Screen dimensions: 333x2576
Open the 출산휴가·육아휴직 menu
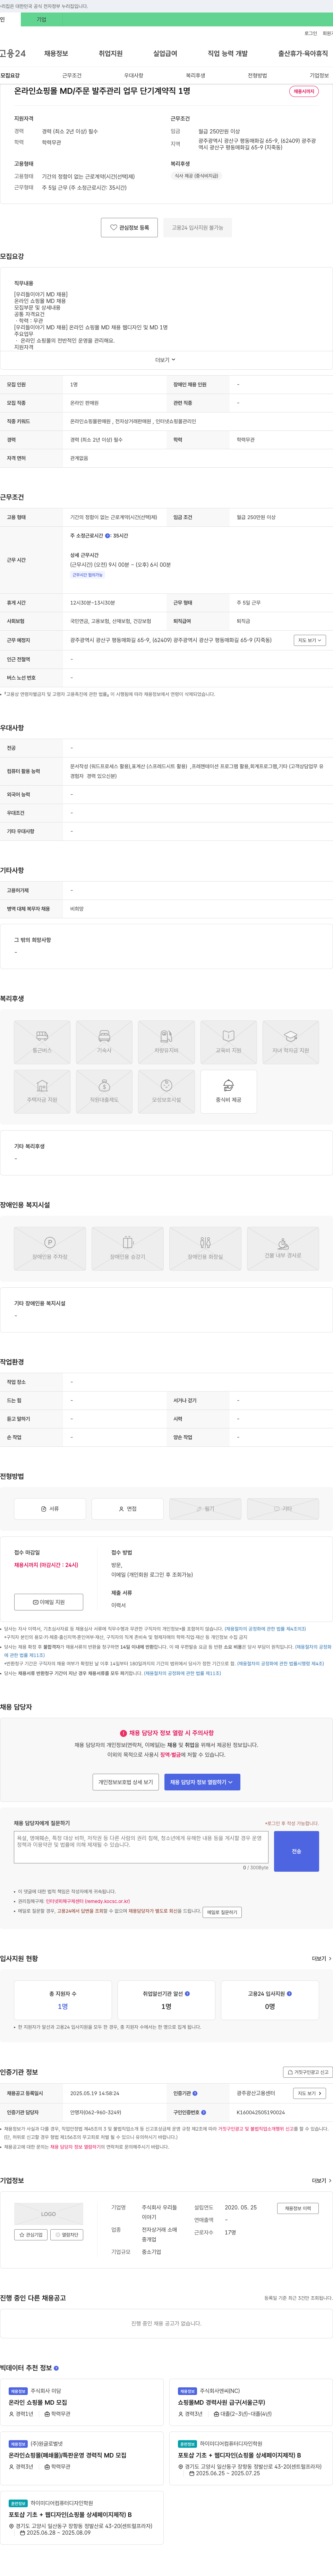[303, 54]
